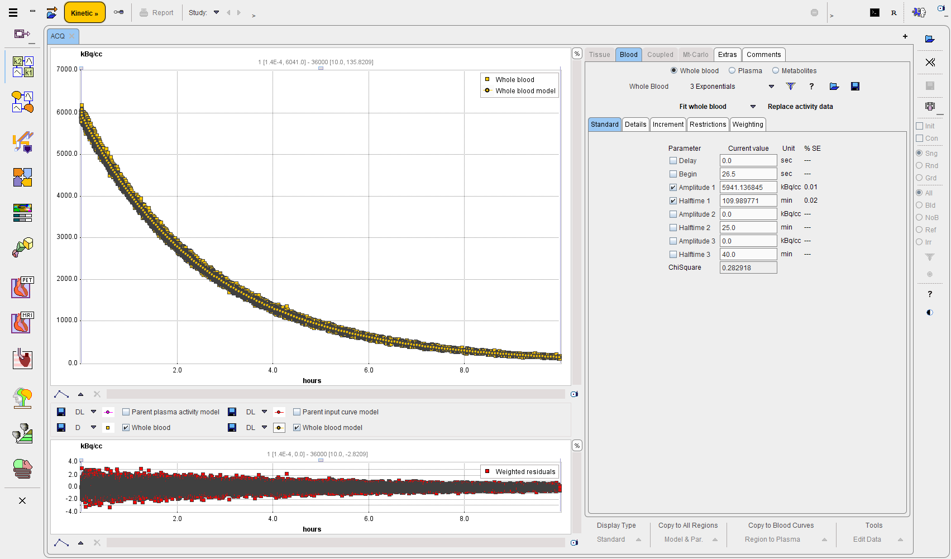Click main plot camera capture icon
Viewport: 951px width, 559px height.
point(574,394)
